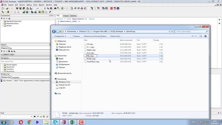Expand the Recent objects tree node
This screenshot has width=222, height=125.
2,65
